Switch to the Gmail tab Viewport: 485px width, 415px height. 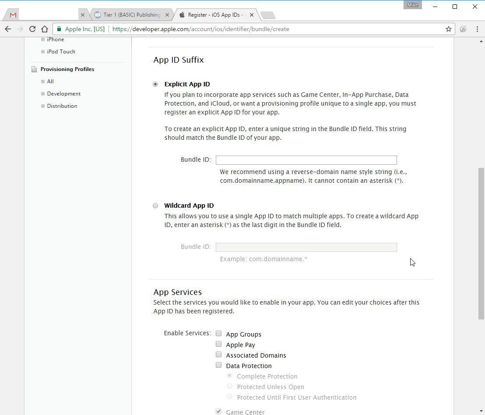tap(46, 15)
